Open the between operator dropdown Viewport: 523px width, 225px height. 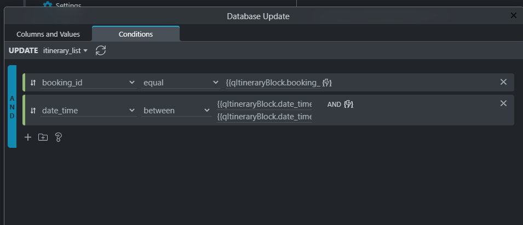[176, 111]
